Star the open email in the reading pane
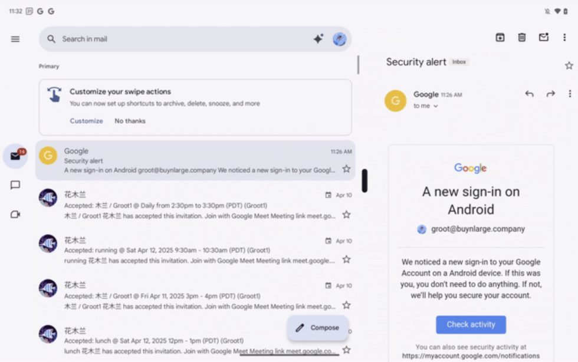 [569, 65]
